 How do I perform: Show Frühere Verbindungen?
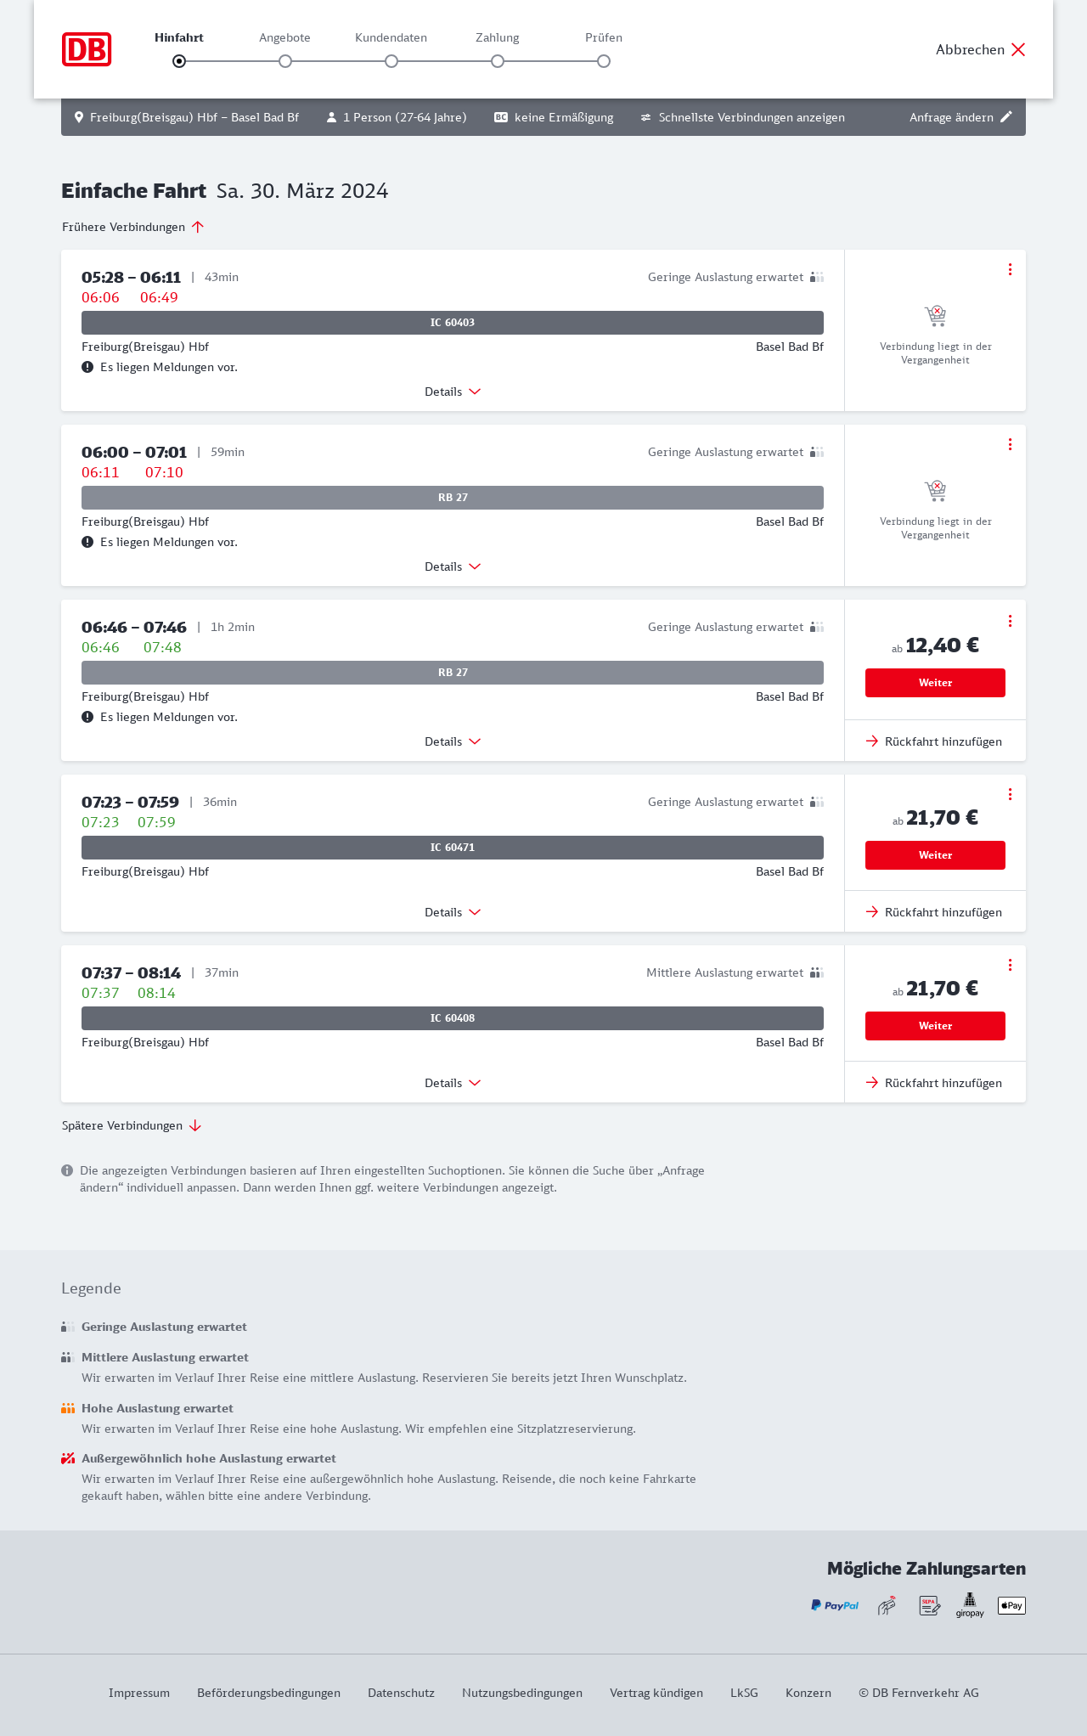[132, 227]
